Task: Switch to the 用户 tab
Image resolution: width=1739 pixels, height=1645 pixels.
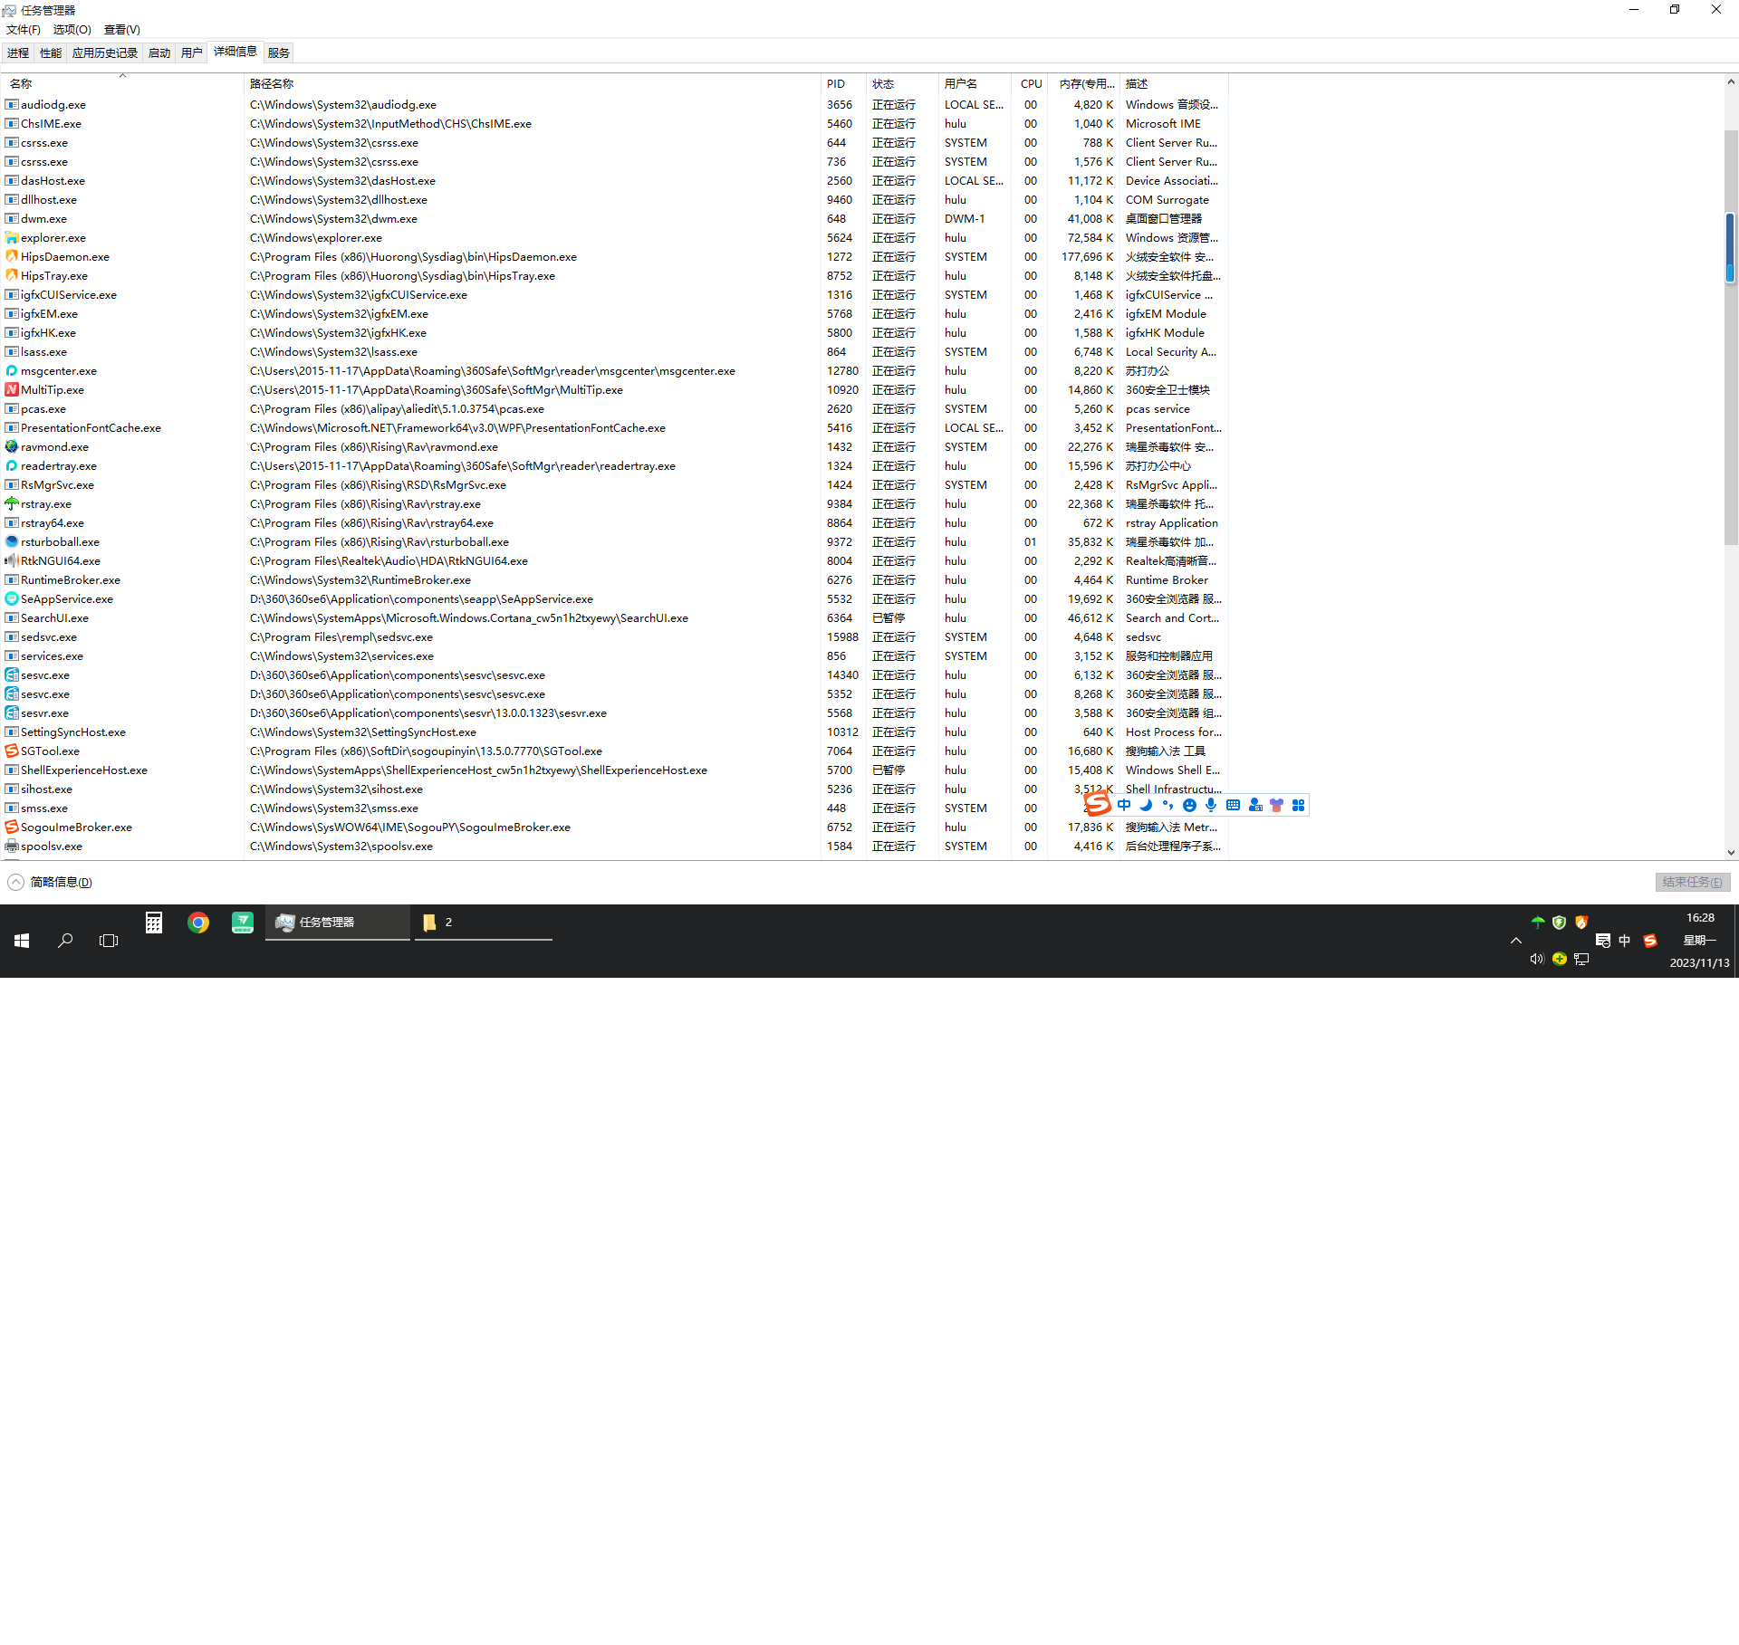Action: (192, 53)
